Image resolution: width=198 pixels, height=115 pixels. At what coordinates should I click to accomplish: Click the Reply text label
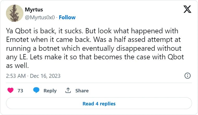click(x=50, y=91)
